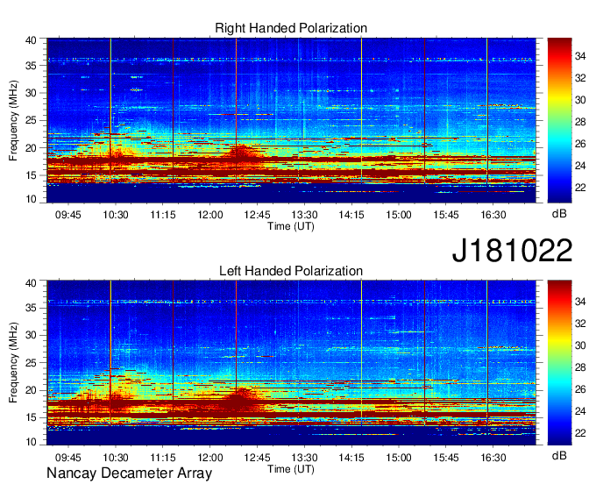The height and width of the screenshot is (484, 596).
Task: Click the 15:00 tick of the right-handed plot
Action: pyautogui.click(x=399, y=215)
